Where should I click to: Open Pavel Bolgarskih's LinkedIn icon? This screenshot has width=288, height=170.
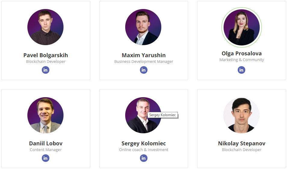[45, 70]
